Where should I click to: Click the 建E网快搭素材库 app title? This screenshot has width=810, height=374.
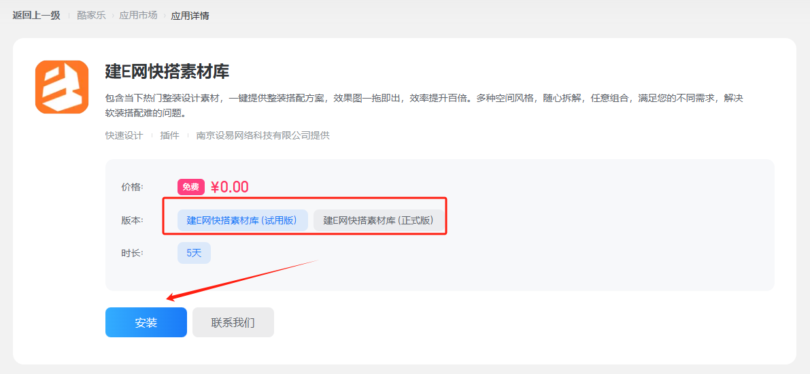[x=167, y=71]
